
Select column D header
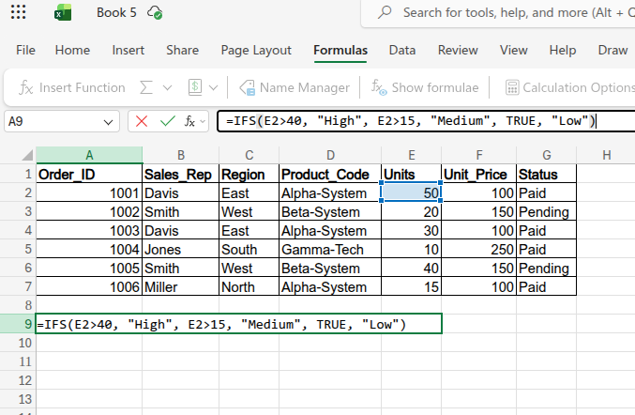(x=330, y=155)
